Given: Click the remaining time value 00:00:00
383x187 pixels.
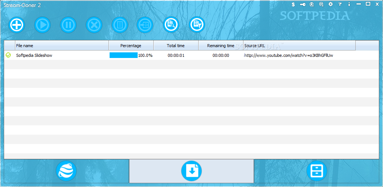Looking at the screenshot, I should coord(221,55).
